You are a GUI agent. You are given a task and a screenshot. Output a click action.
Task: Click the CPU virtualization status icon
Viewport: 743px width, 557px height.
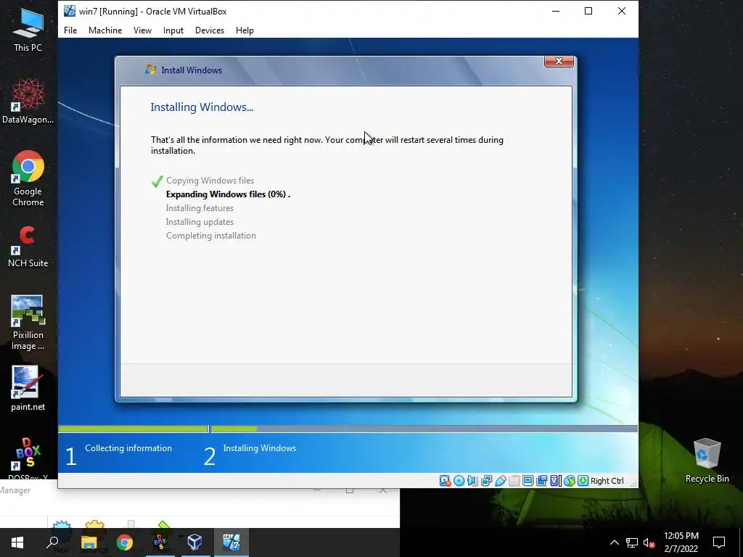(x=554, y=481)
